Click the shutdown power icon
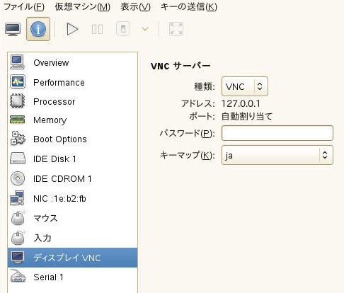 pyautogui.click(x=123, y=29)
